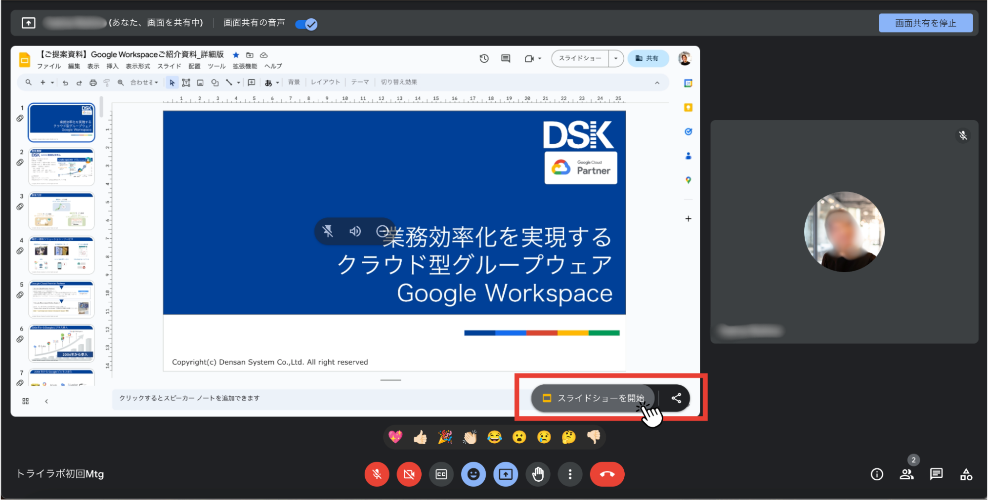Raise hand using the hand button
The width and height of the screenshot is (988, 500).
pyautogui.click(x=538, y=474)
